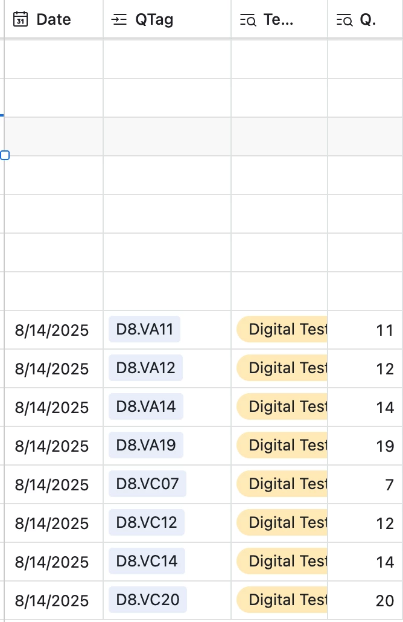
Task: Click the lookup icon beside Te... header
Action: pyautogui.click(x=248, y=20)
